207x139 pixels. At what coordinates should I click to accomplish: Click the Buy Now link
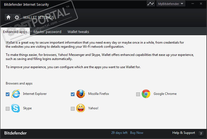click(137, 133)
